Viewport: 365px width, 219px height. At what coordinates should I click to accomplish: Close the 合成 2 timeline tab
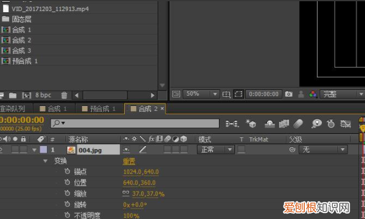point(162,108)
